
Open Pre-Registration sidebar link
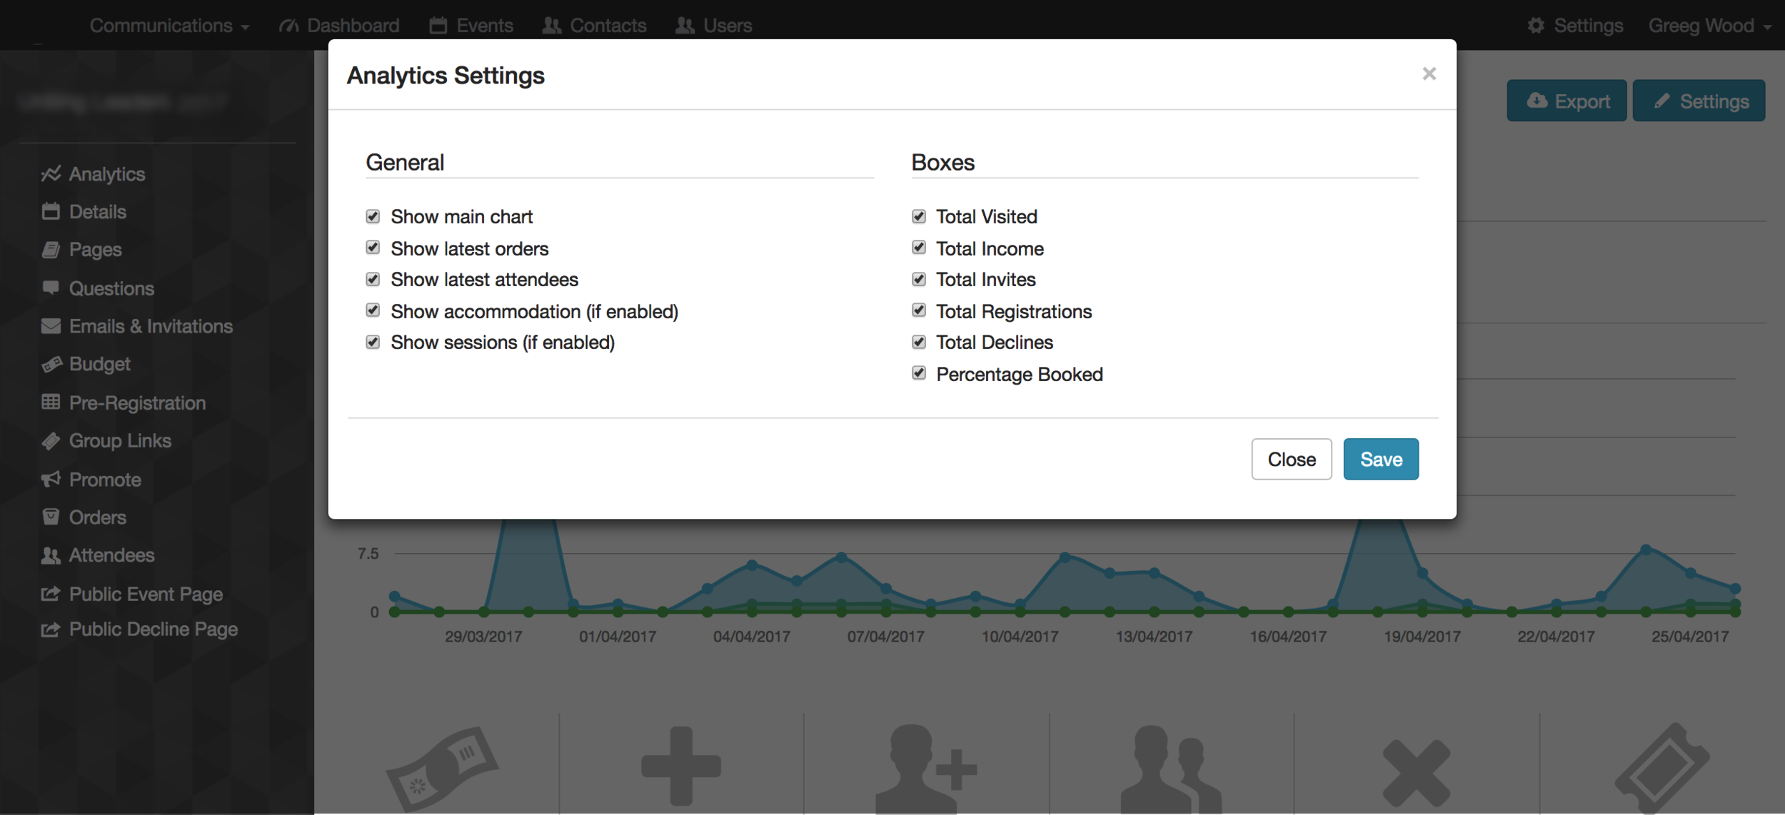(x=124, y=403)
